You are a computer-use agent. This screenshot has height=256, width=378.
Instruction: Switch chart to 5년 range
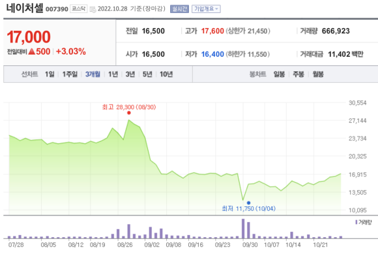point(147,74)
